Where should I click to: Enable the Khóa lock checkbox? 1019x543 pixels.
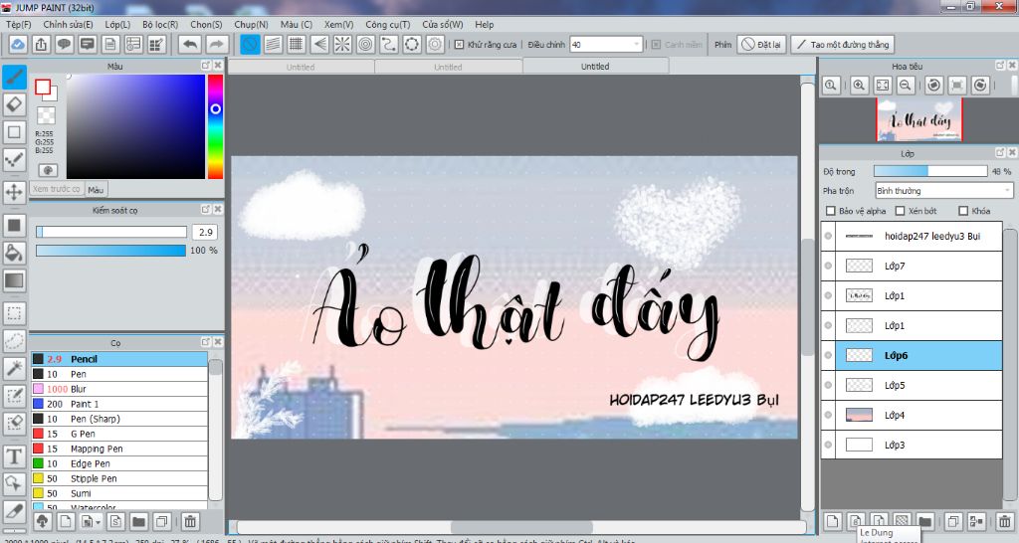963,211
